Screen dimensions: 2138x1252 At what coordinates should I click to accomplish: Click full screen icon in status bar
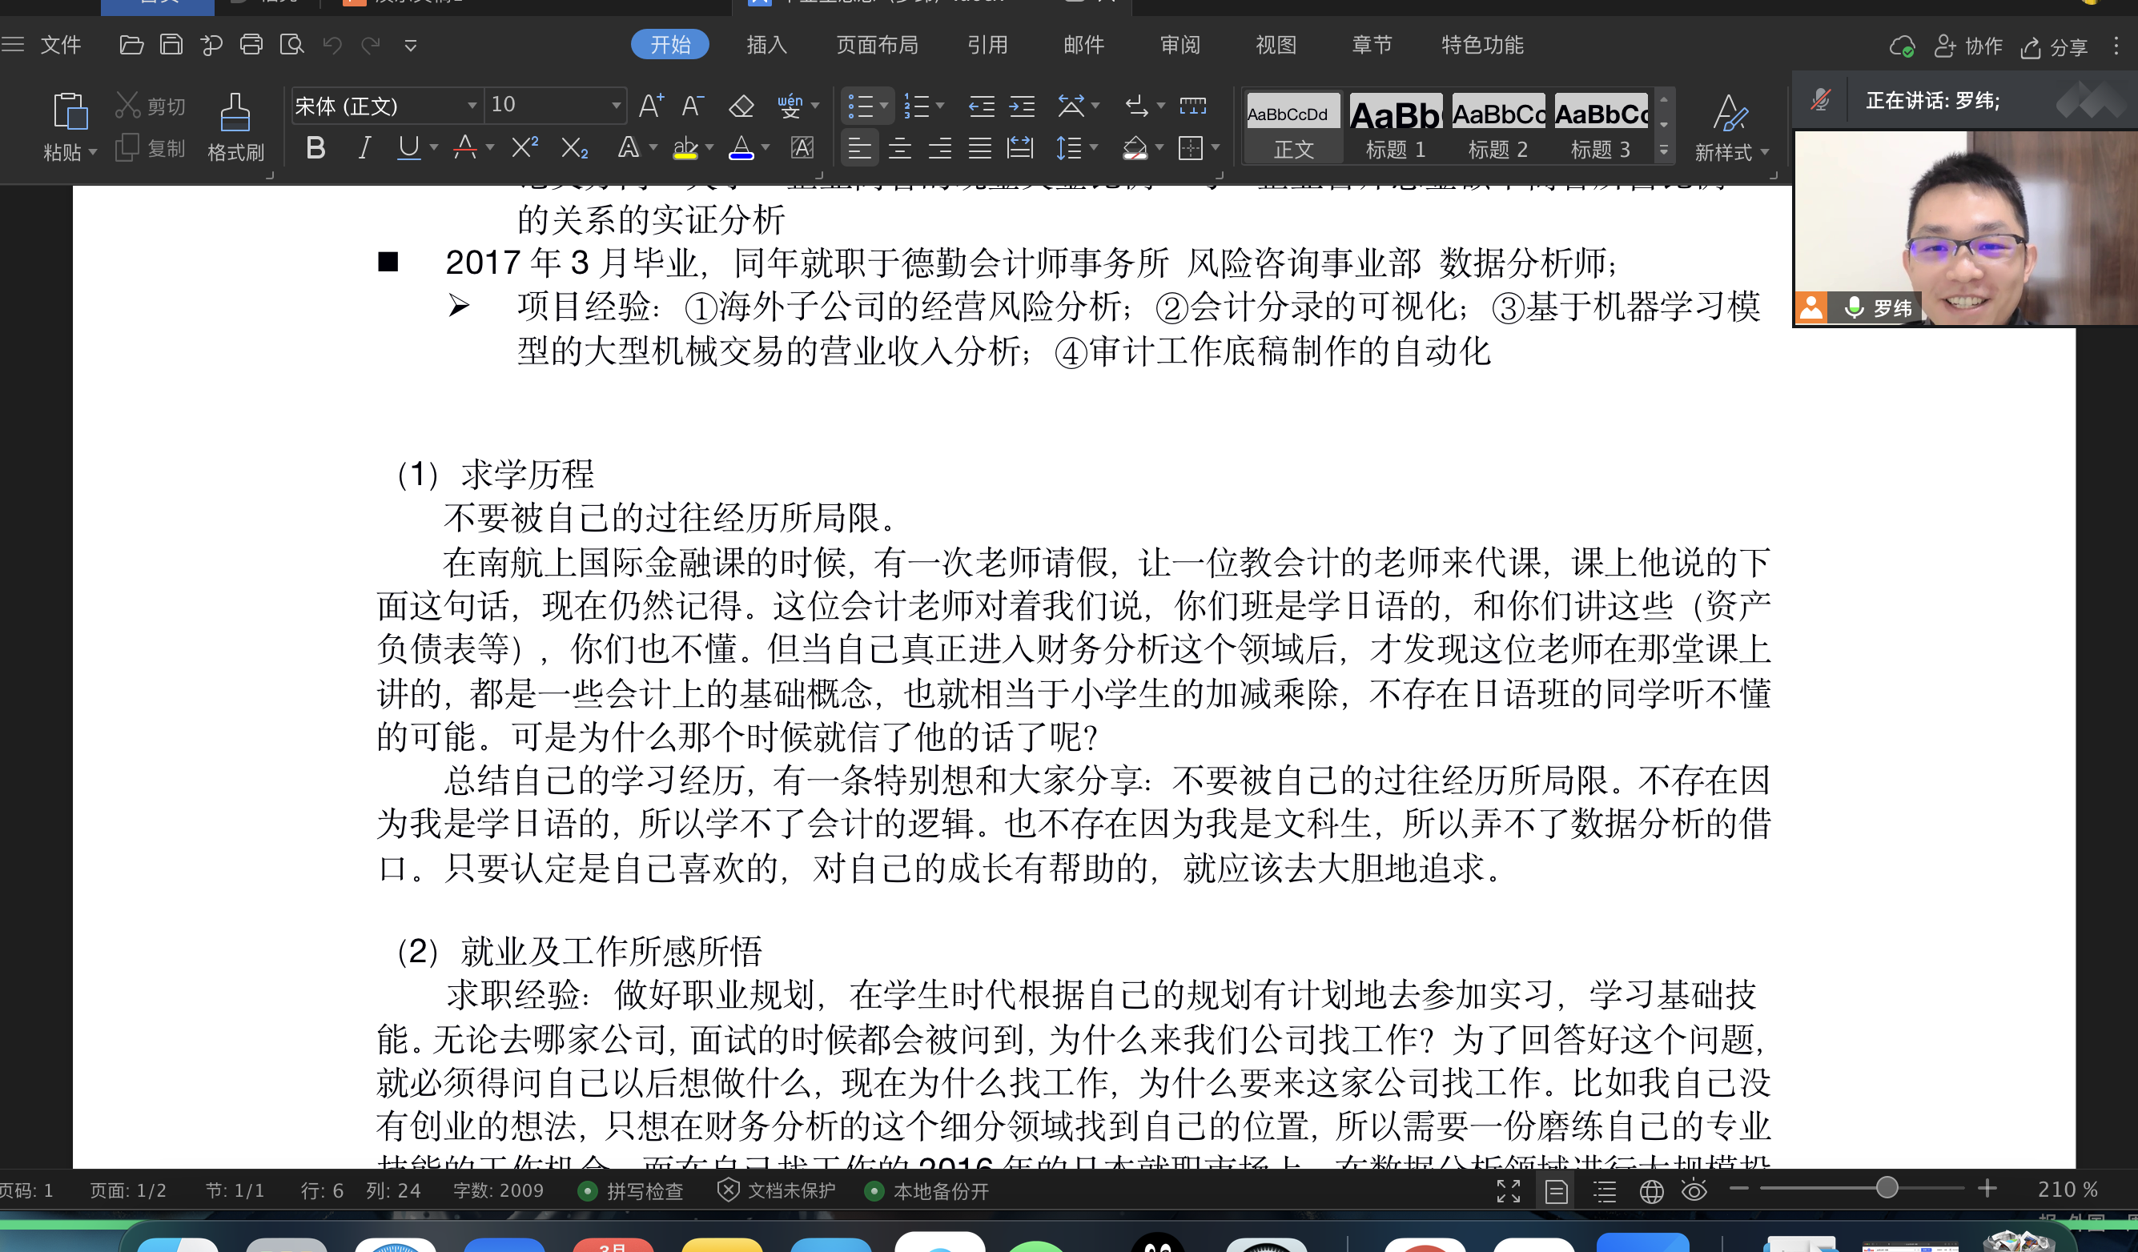(1508, 1191)
